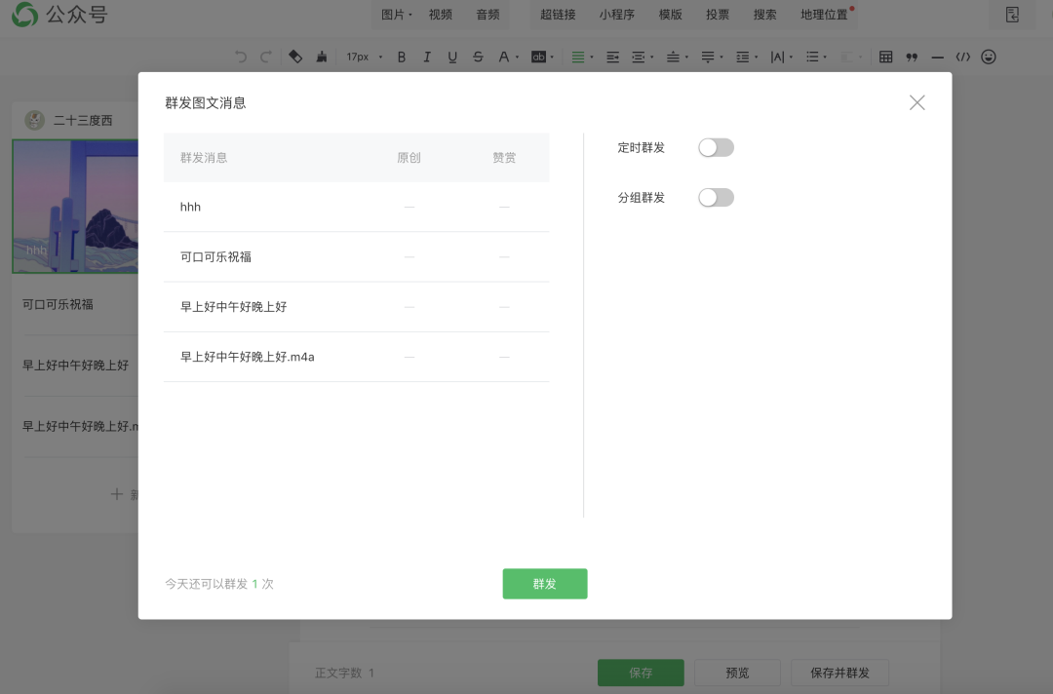Open the spacing before paragraph dropdown
Screen dimensions: 1053x694
(677, 58)
